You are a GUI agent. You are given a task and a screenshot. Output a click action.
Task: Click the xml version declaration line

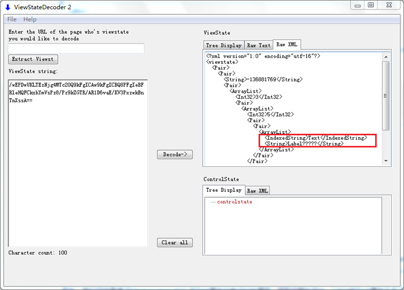tap(263, 56)
